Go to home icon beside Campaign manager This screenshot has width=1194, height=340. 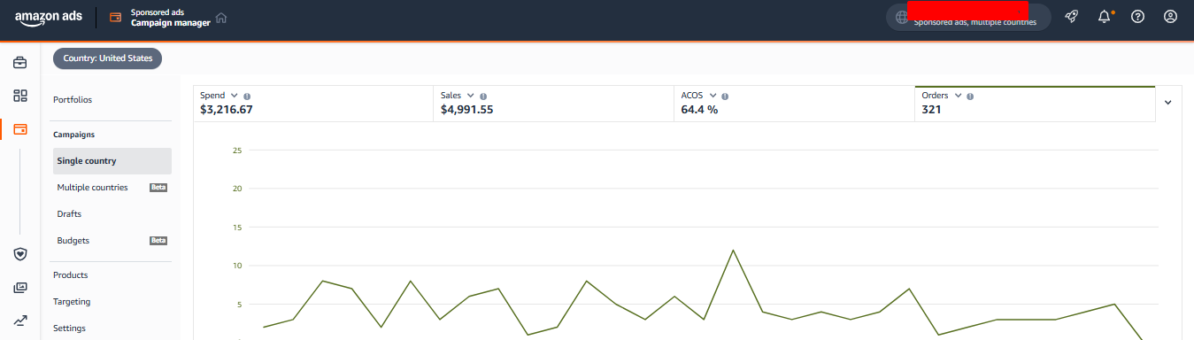(x=221, y=18)
